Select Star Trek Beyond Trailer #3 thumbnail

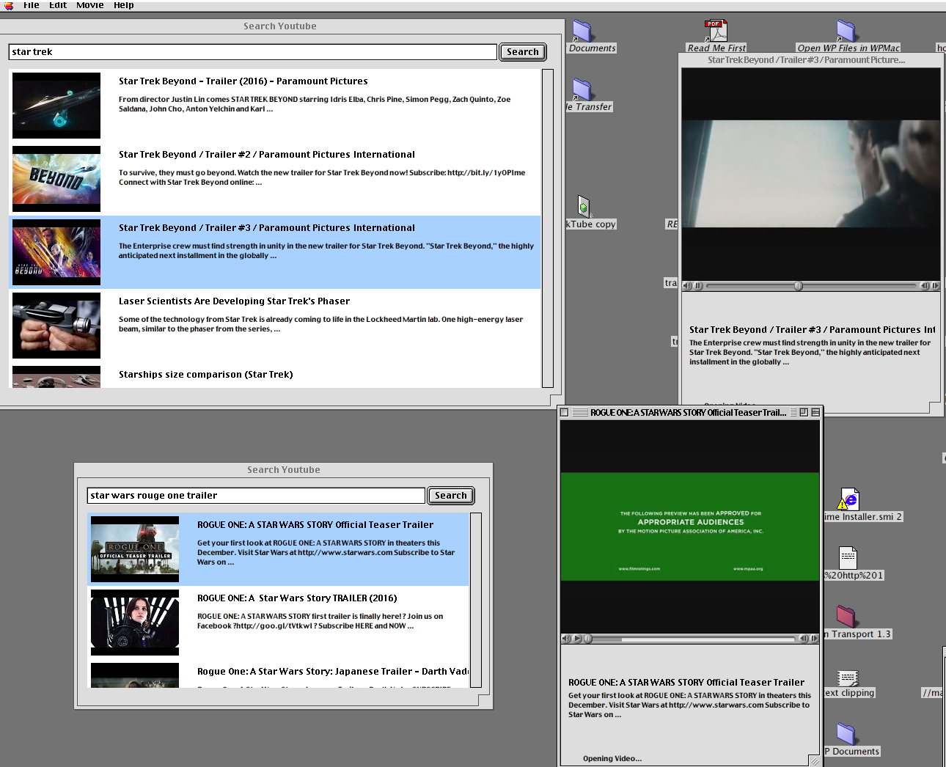(x=56, y=252)
